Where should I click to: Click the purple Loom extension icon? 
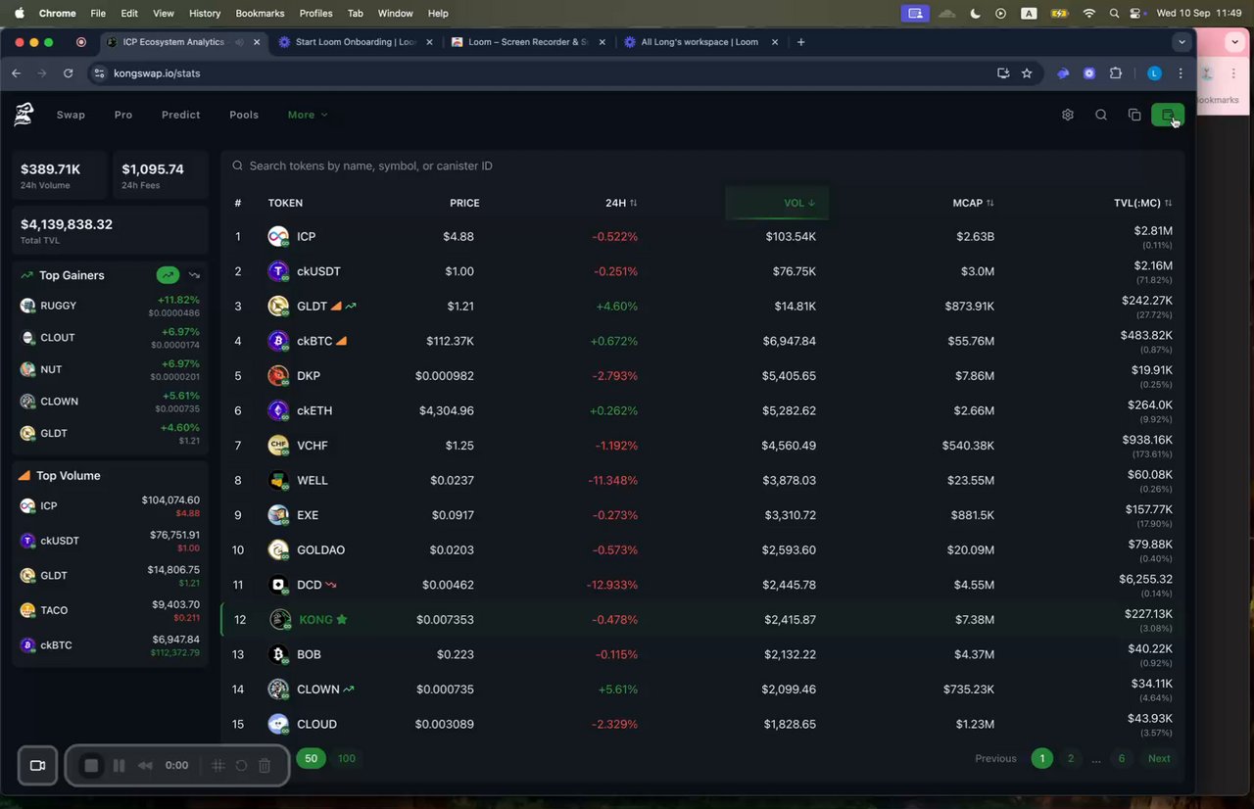point(1089,73)
